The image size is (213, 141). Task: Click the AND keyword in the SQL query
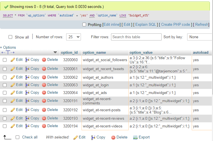pos(92,16)
